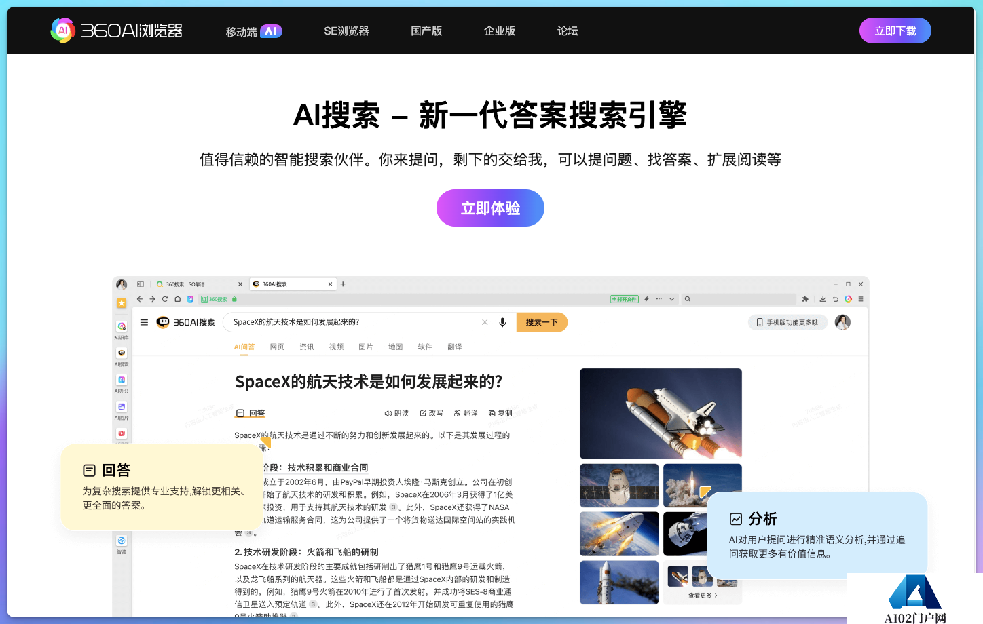Screen dimensions: 983x624
Task: Click the profile avatar at tab bar left
Action: (x=122, y=284)
